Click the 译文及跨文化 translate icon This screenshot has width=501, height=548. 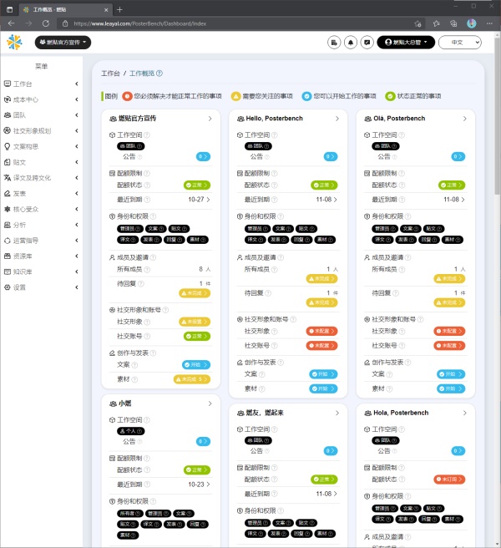tap(8, 177)
